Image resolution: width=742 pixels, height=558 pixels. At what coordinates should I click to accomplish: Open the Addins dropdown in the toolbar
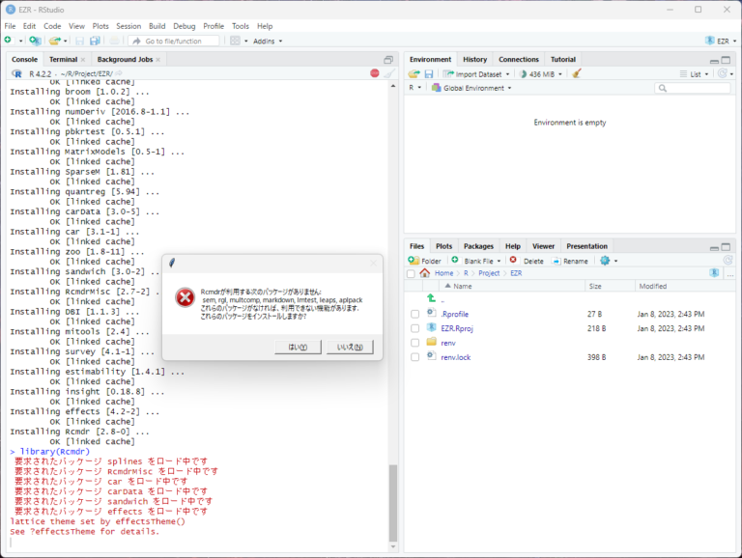(269, 41)
